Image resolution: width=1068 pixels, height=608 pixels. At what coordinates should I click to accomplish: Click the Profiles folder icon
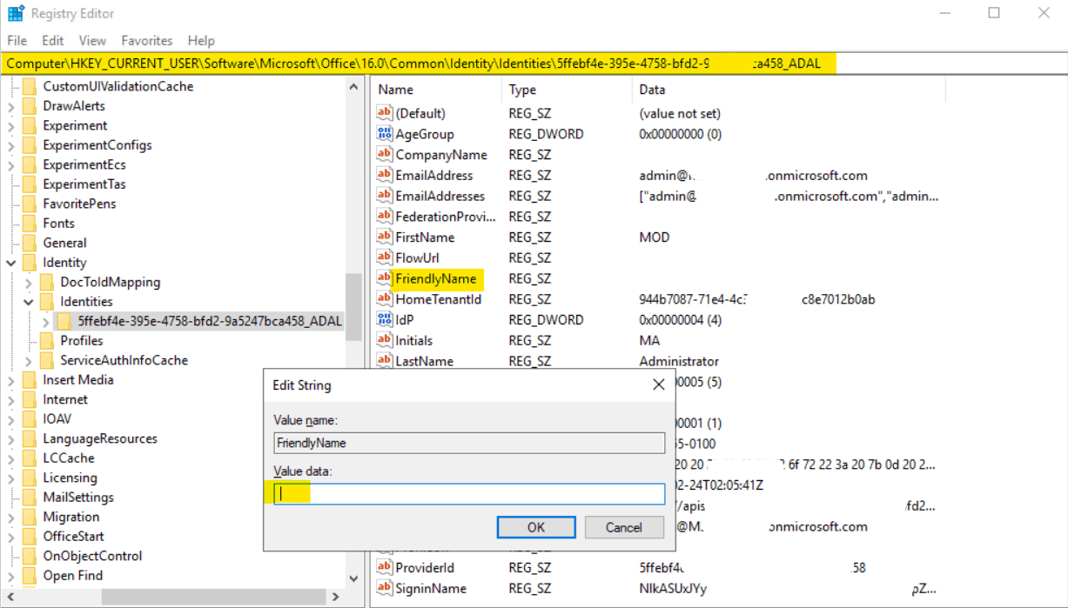[x=48, y=341]
